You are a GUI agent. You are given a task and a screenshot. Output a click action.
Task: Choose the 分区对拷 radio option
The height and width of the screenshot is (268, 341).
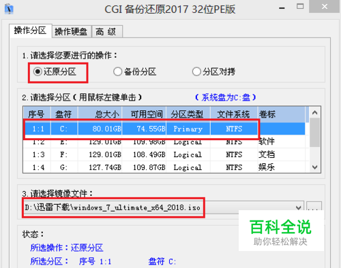click(x=213, y=71)
